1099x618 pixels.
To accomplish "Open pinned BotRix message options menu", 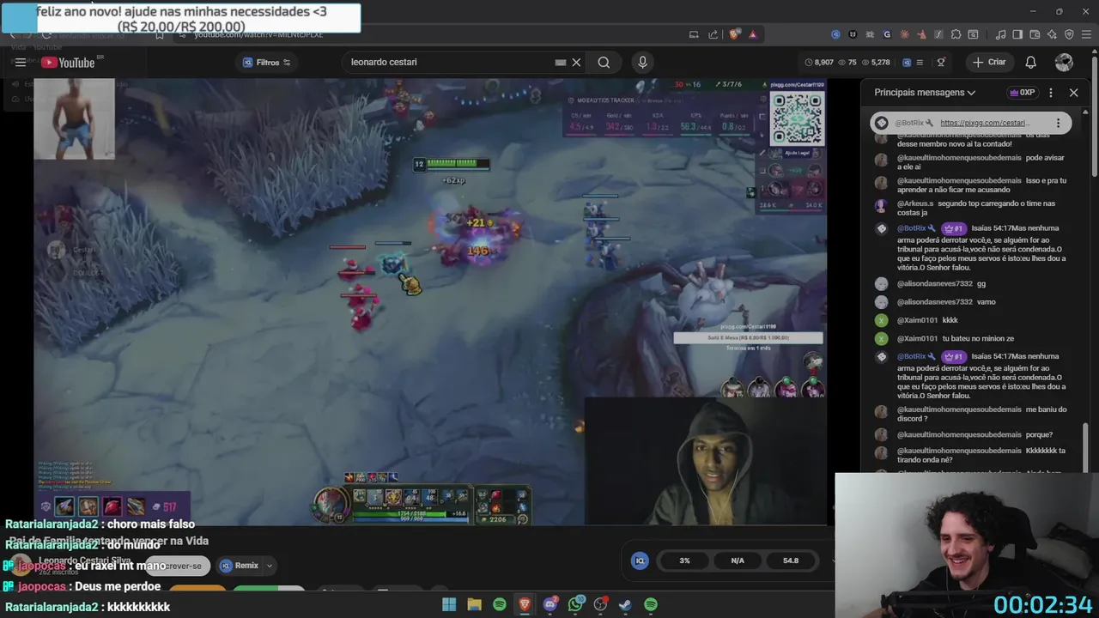I will [x=1058, y=123].
